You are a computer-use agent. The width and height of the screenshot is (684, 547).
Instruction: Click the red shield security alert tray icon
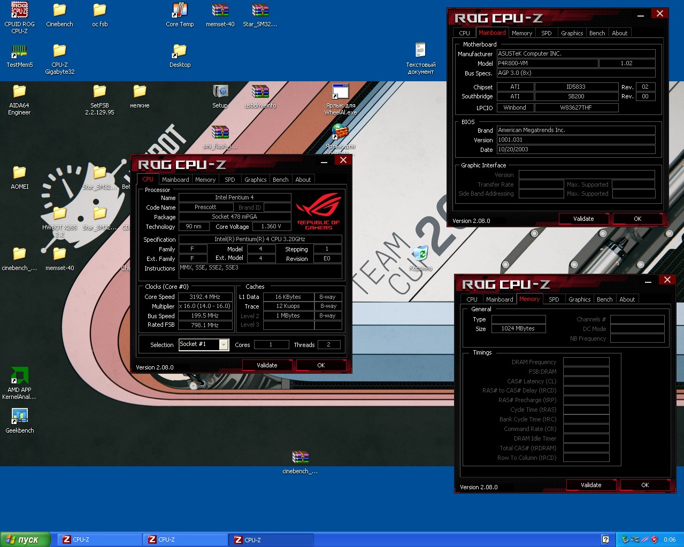click(654, 540)
